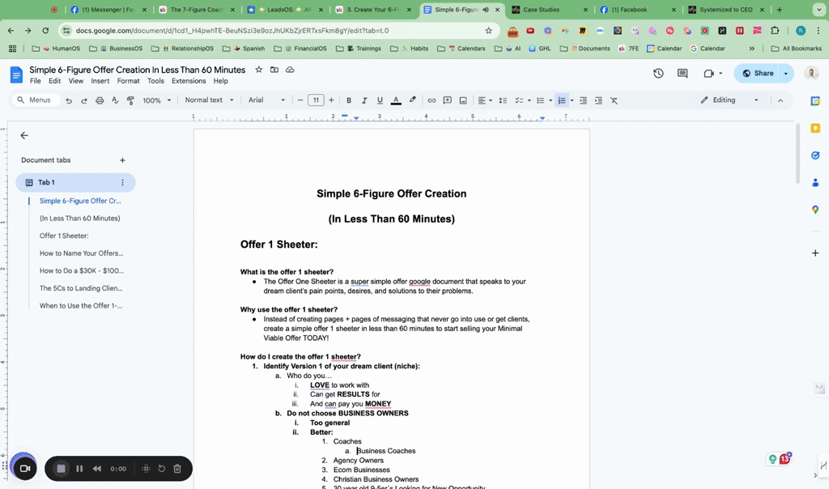This screenshot has height=489, width=829.
Task: Open Contacts in the side panel
Action: click(815, 182)
